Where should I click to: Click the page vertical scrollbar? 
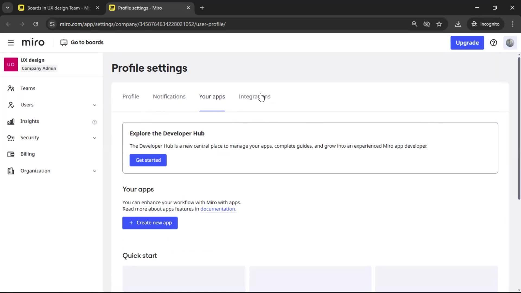point(519,128)
